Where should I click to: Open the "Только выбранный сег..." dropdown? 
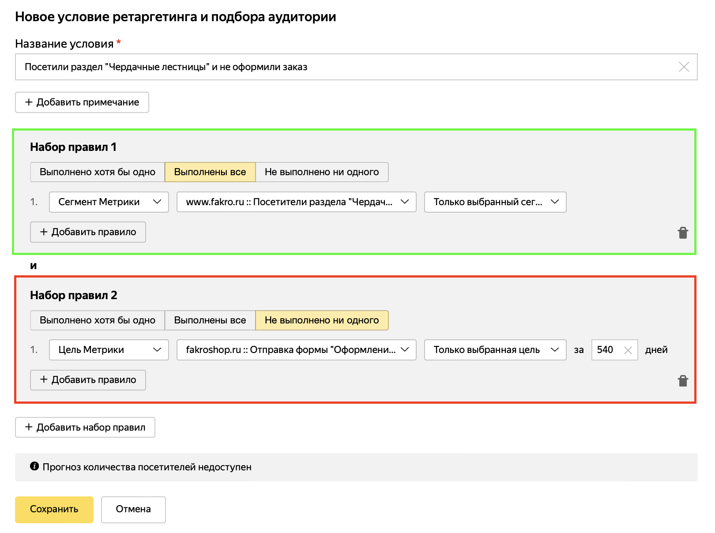[495, 202]
